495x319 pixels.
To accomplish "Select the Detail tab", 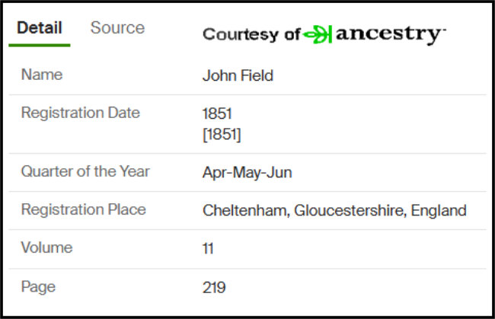I will [40, 27].
